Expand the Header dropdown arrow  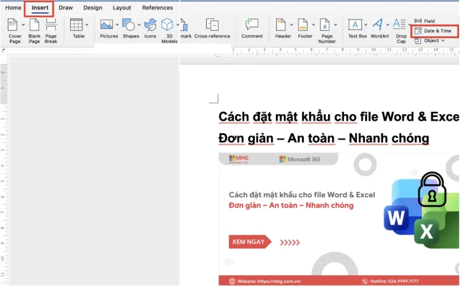pos(292,25)
